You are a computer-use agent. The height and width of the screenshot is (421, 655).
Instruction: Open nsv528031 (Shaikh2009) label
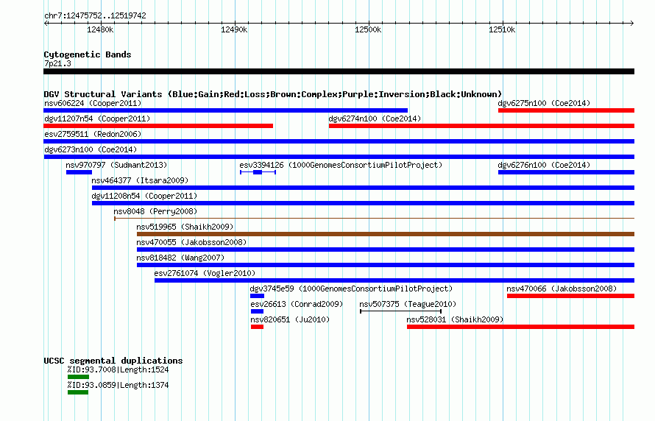(x=455, y=319)
